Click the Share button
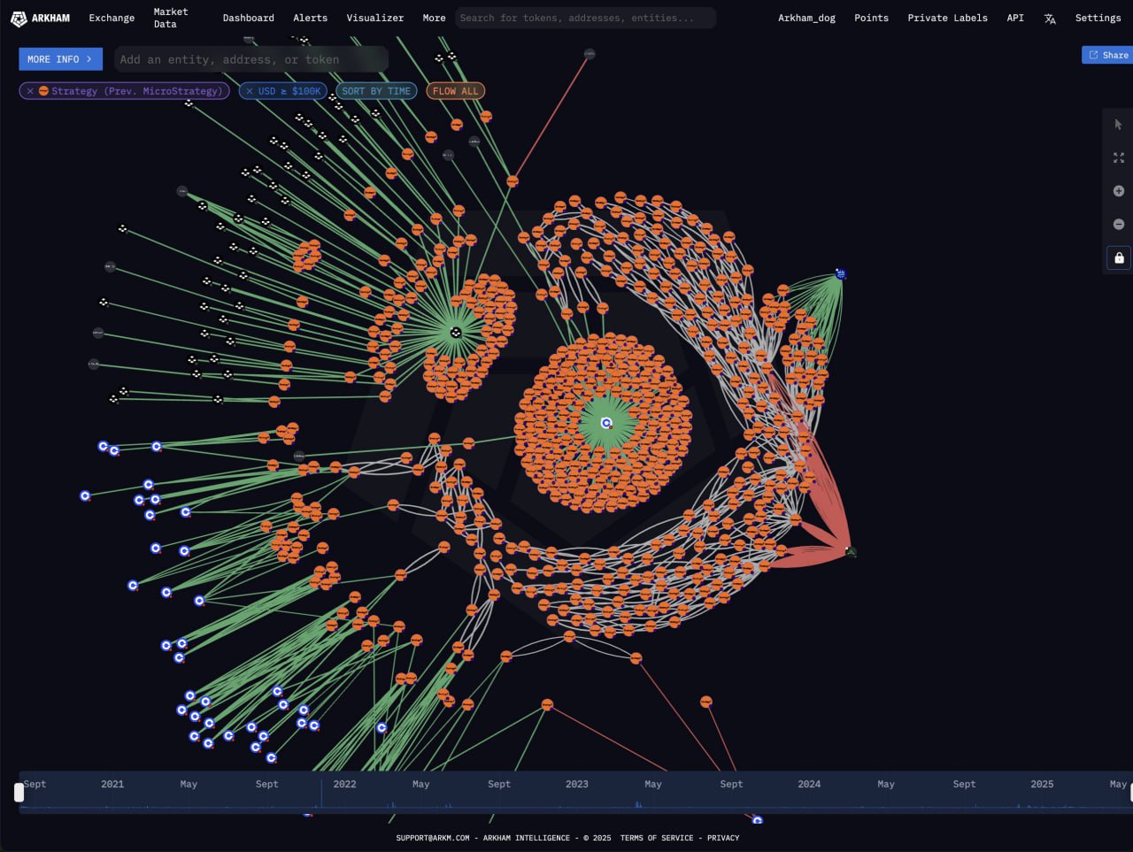 [1107, 55]
